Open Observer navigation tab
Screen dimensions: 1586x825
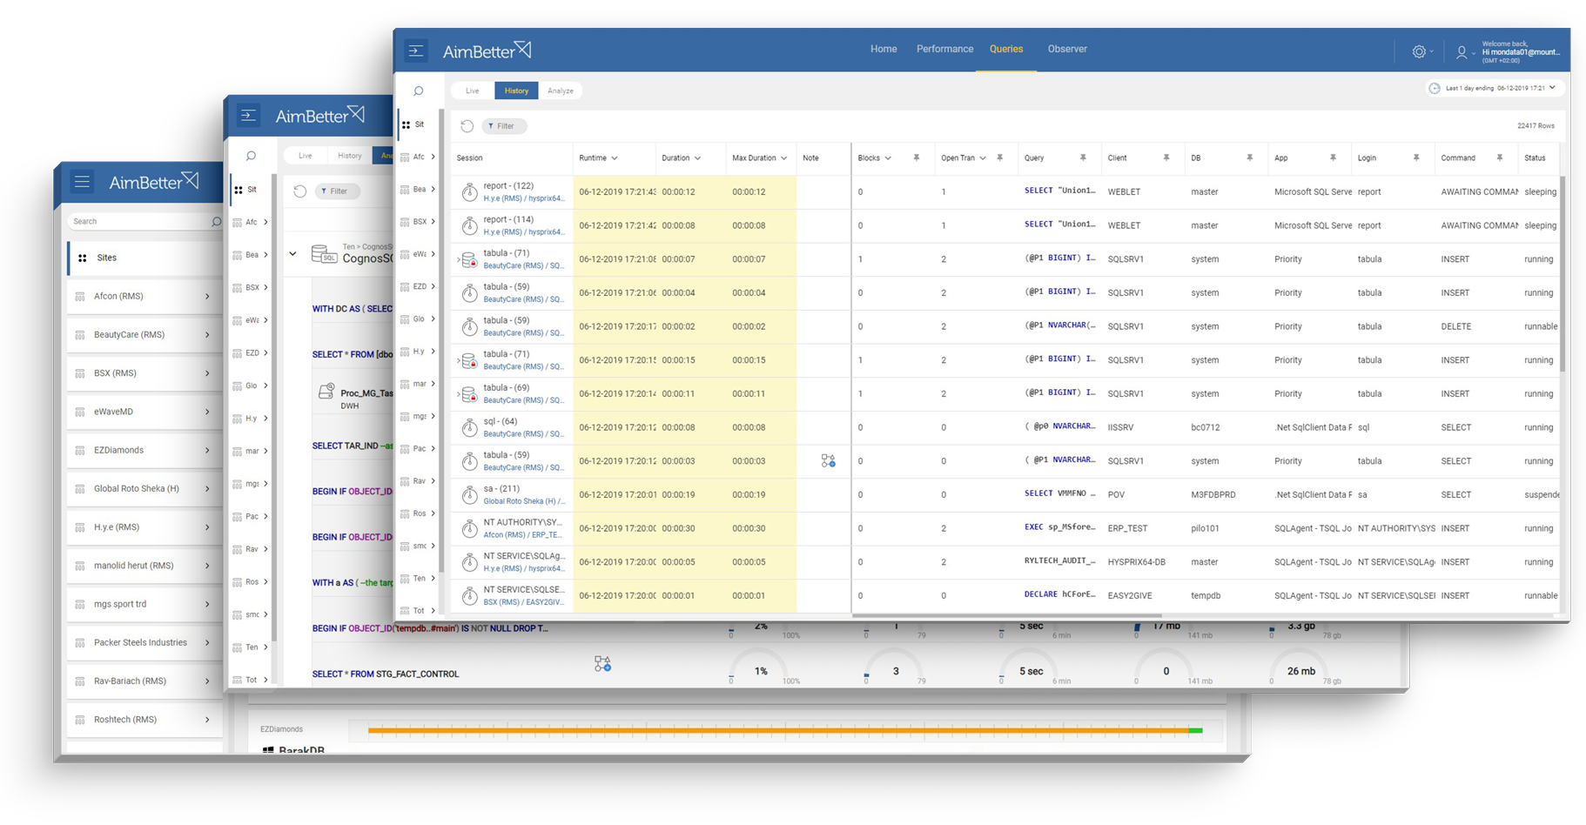pyautogui.click(x=1067, y=49)
